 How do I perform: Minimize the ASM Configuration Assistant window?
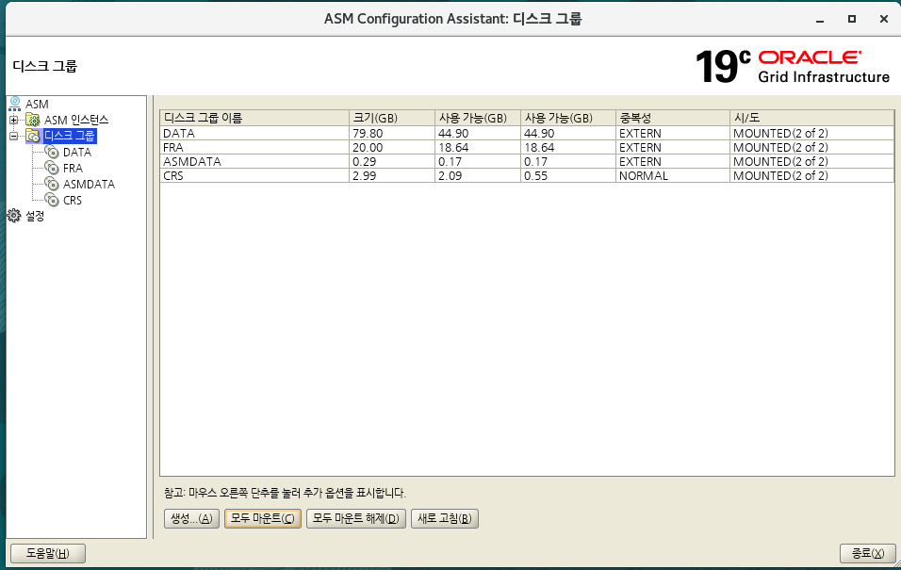click(x=820, y=20)
